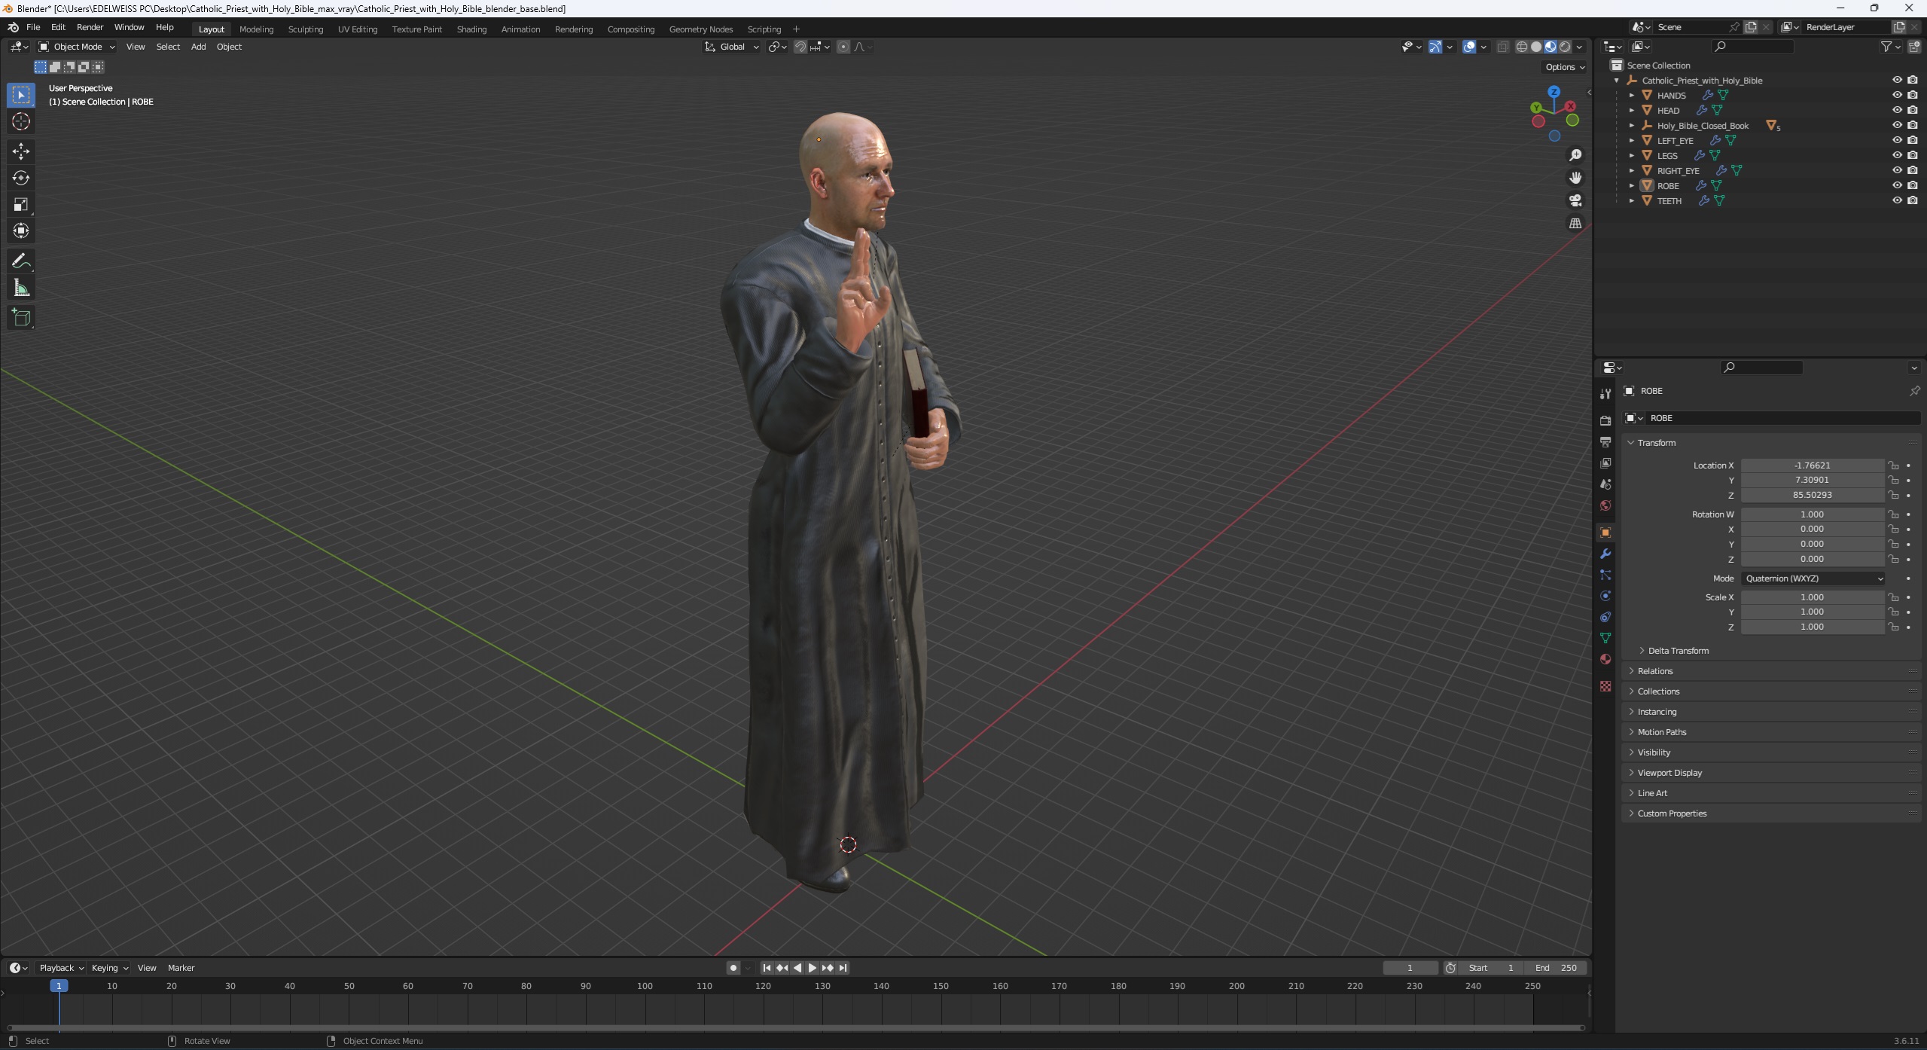Viewport: 1927px width, 1050px height.
Task: Expand the ROBE tree item
Action: 1632,185
